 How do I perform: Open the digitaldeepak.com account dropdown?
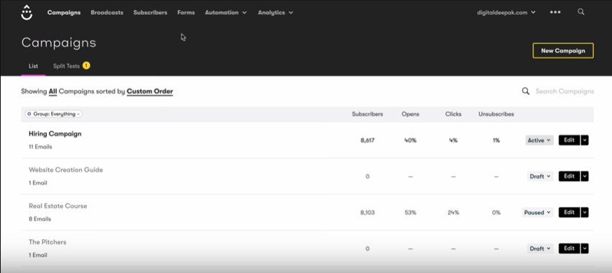(x=506, y=12)
